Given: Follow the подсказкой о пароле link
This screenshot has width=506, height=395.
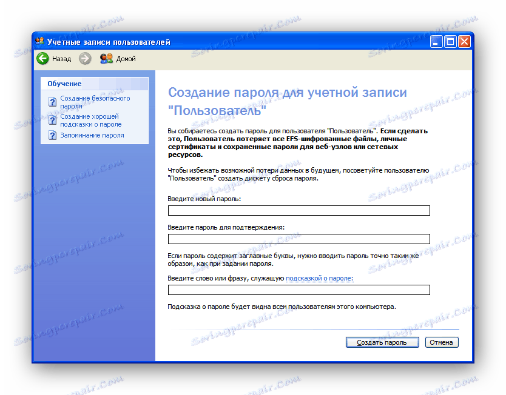Looking at the screenshot, I should (320, 278).
